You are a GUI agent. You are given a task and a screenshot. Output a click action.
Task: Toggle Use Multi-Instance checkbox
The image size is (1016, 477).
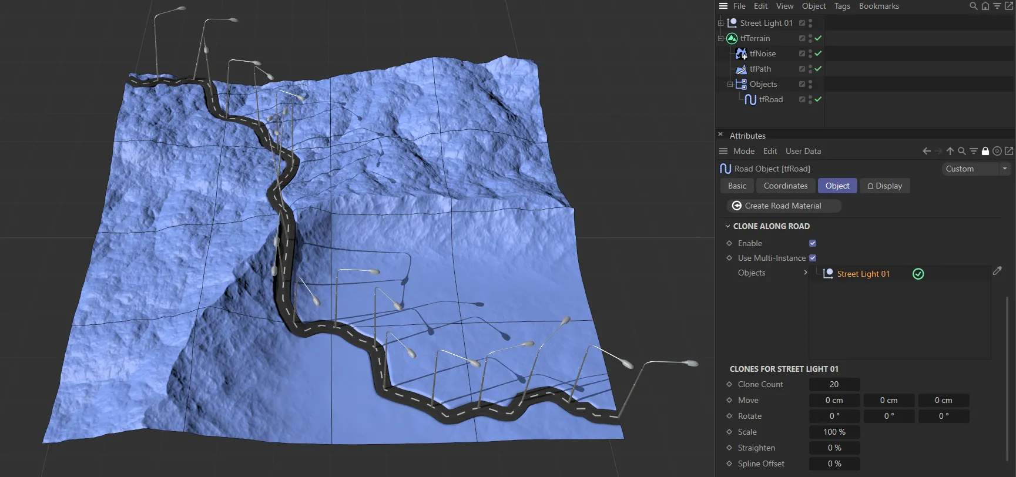coord(813,258)
